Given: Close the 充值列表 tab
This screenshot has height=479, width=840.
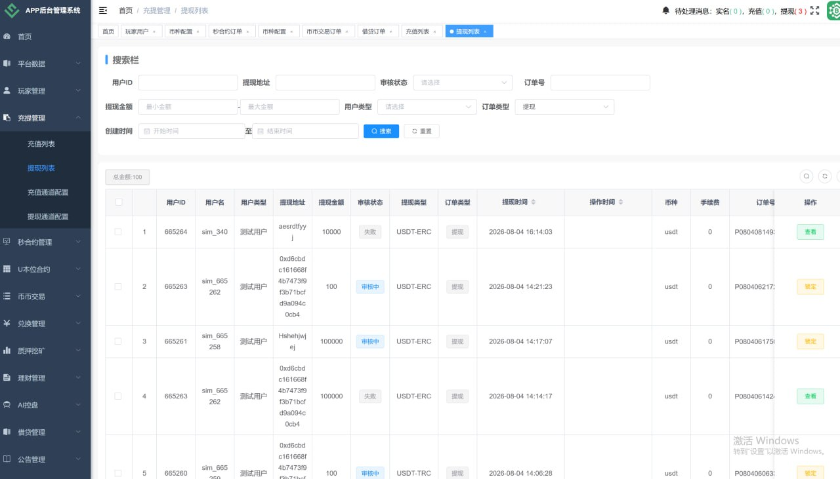Looking at the screenshot, I should [434, 31].
